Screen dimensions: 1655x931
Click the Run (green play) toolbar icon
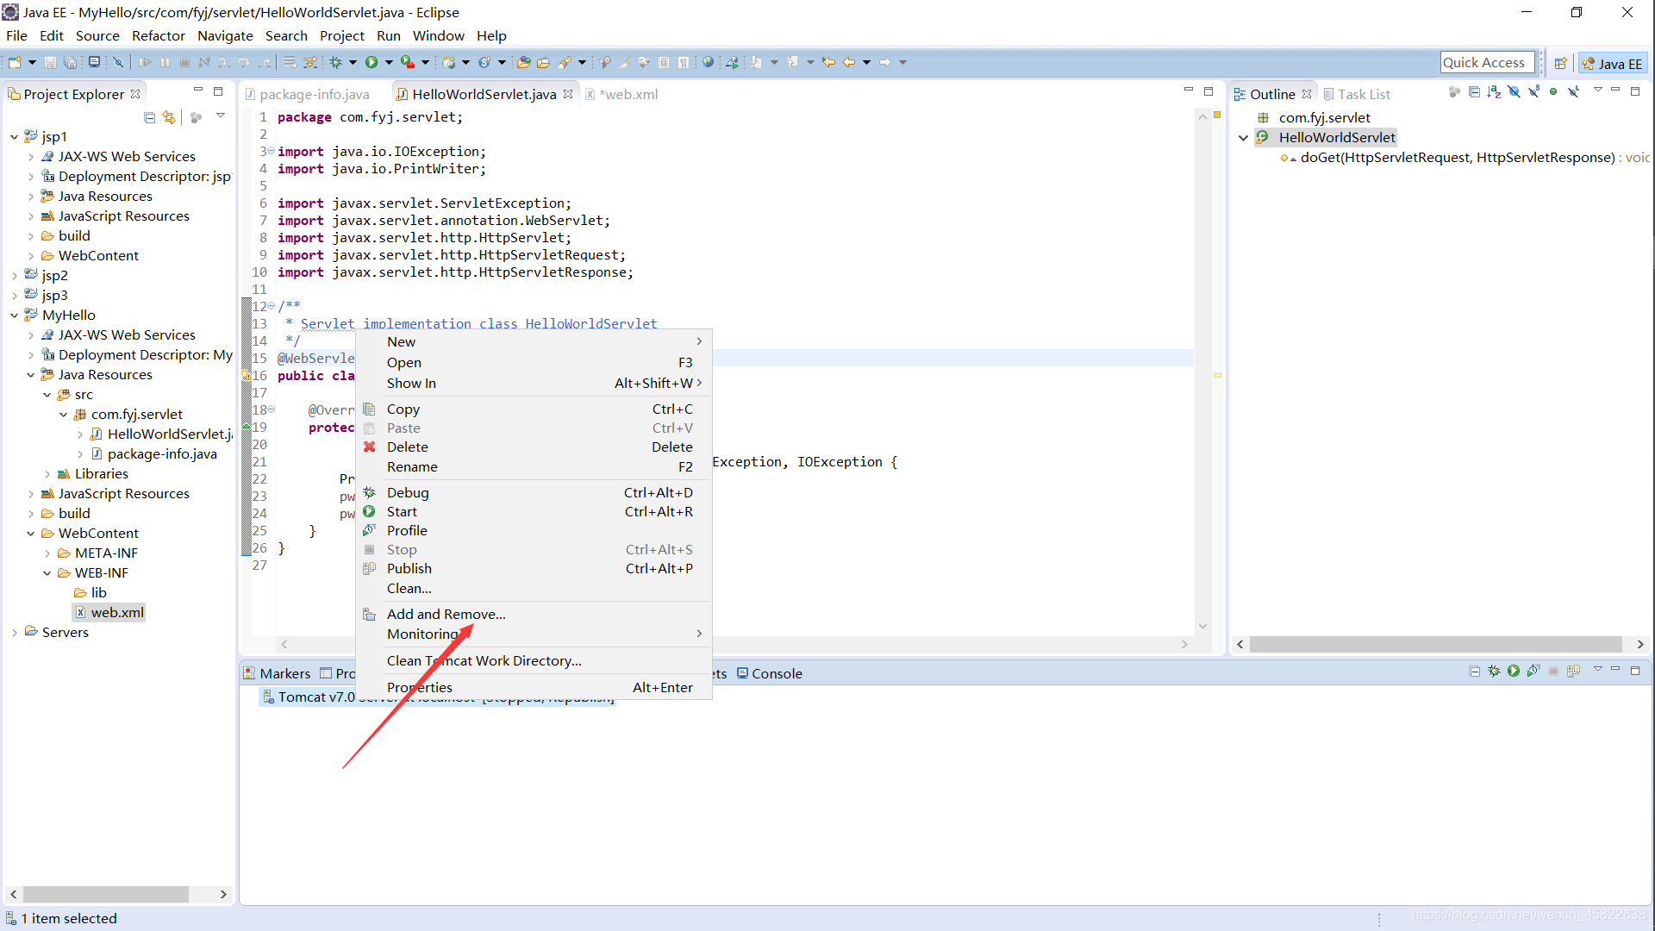coord(372,62)
